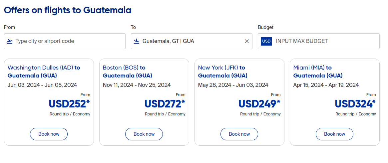The width and height of the screenshot is (388, 163).
Task: Click the INPUT MAX BUDGET field
Action: click(x=325, y=41)
